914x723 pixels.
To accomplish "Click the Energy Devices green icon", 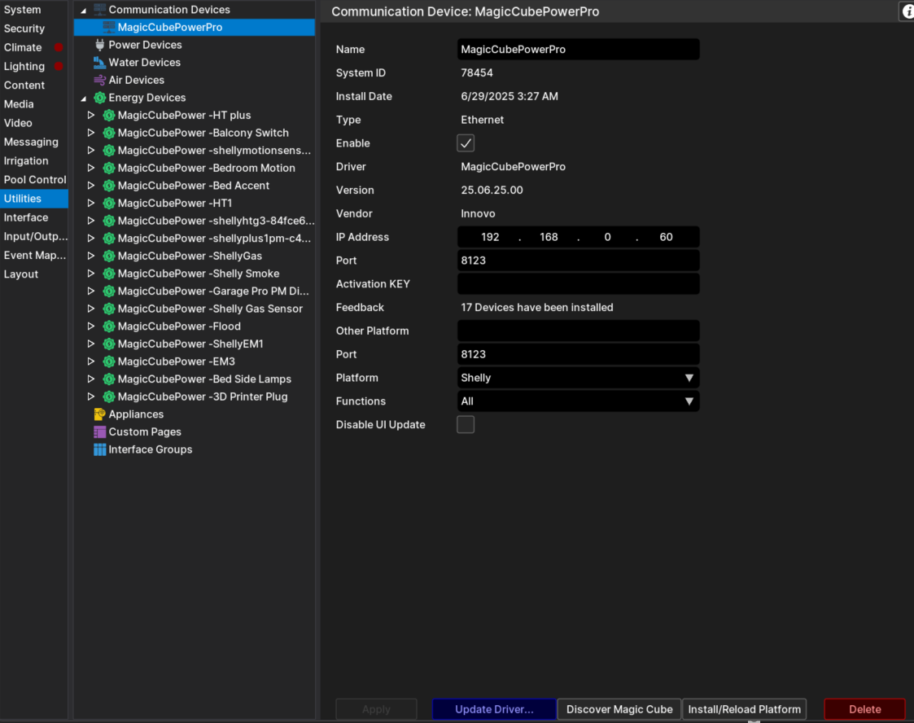I will pos(99,98).
